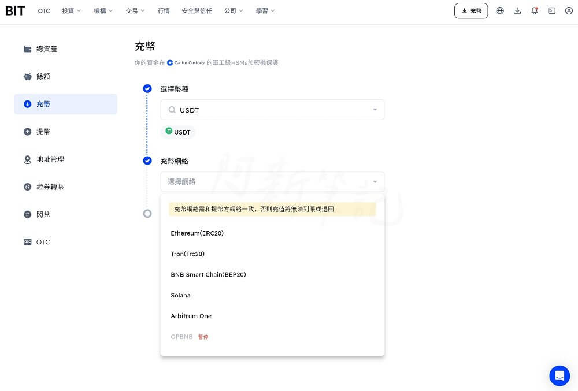Screen dimensions: 578x391
Task: Open the user account icon
Action: click(x=569, y=10)
